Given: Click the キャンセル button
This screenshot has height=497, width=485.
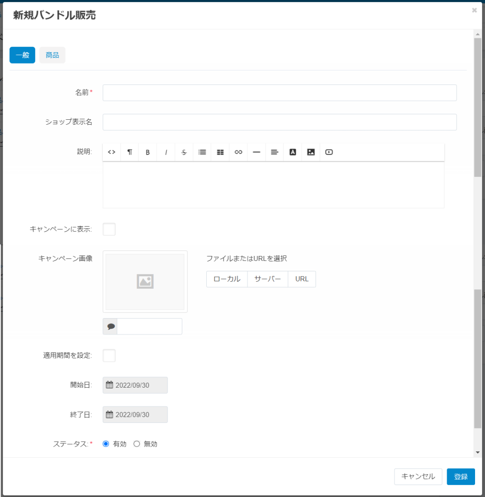Looking at the screenshot, I should pos(418,477).
